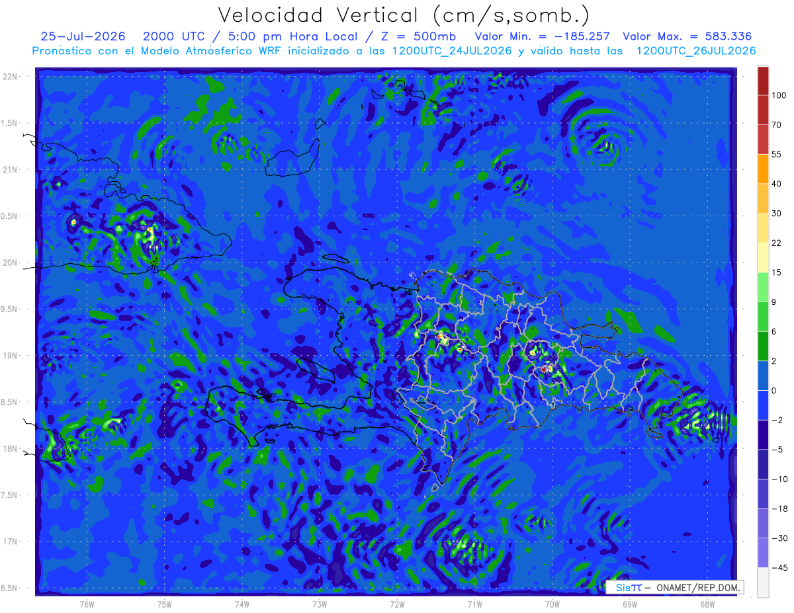This screenshot has height=613, width=794.
Task: Pick the yellow swatch between 22 and 30
Action: pos(763,228)
